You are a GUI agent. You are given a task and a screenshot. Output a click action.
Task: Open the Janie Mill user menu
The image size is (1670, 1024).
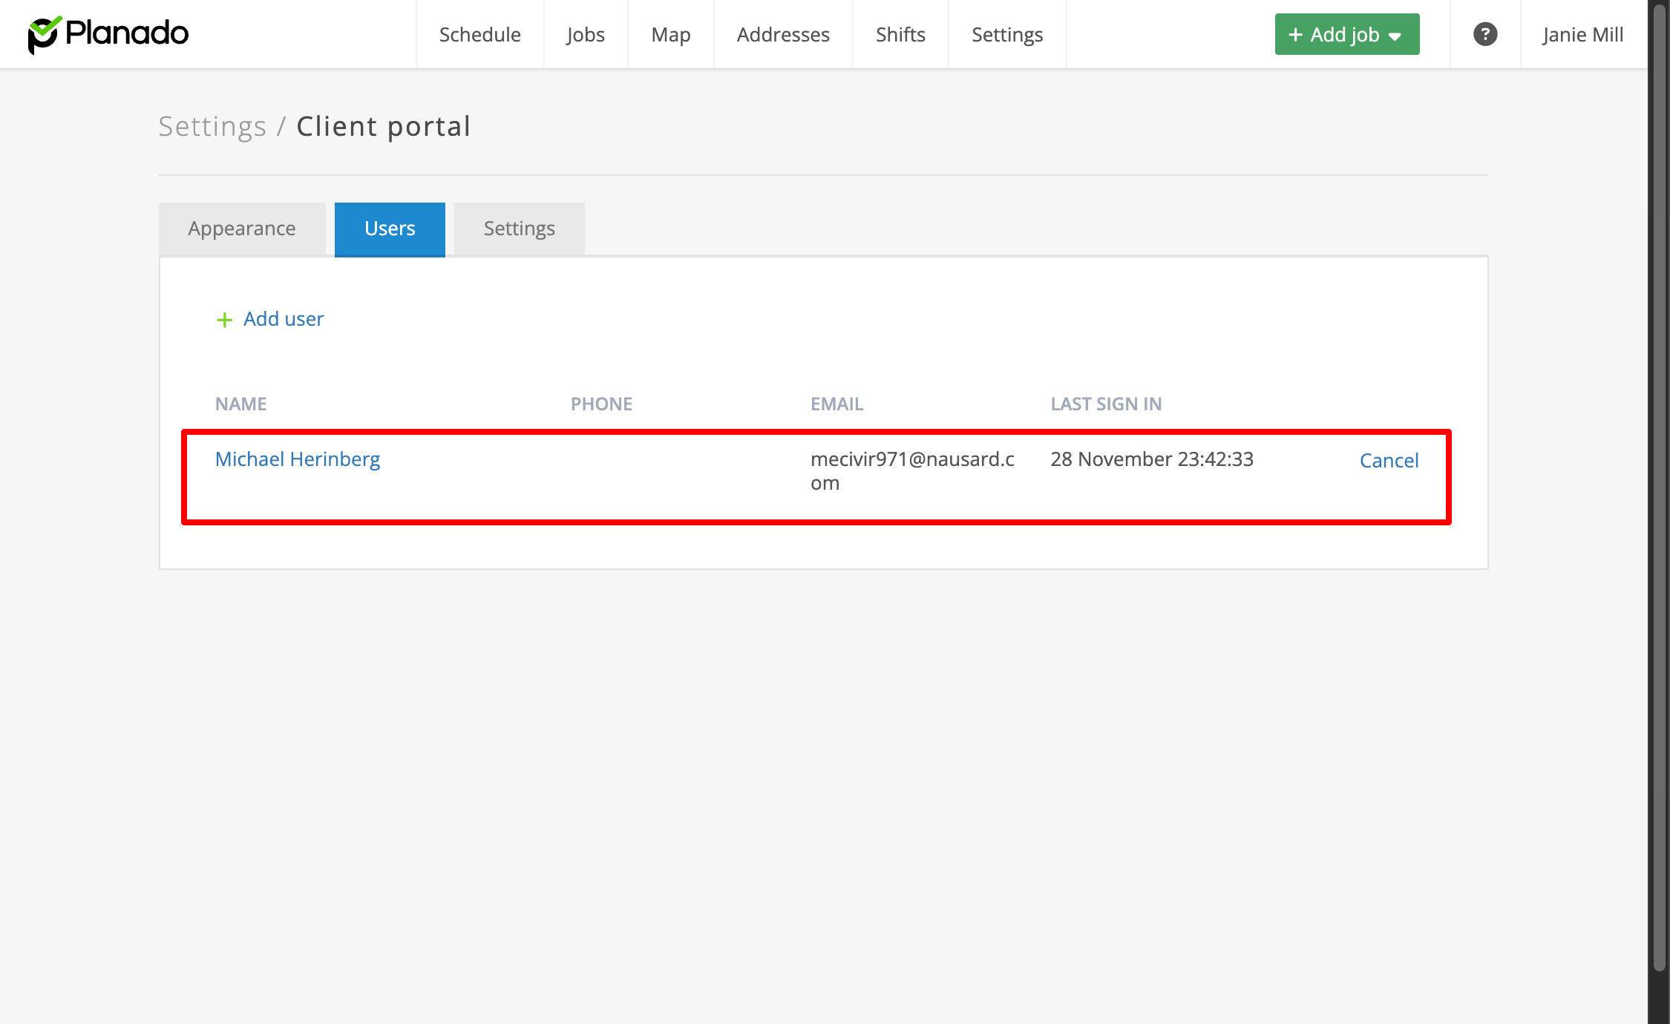click(1582, 34)
